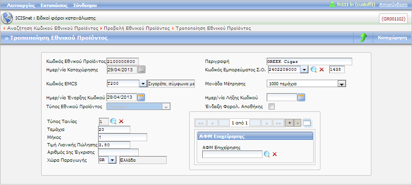Open calendar for Ημερ/νία Καταχώρησης
This screenshot has width=412, height=185.
click(x=142, y=69)
